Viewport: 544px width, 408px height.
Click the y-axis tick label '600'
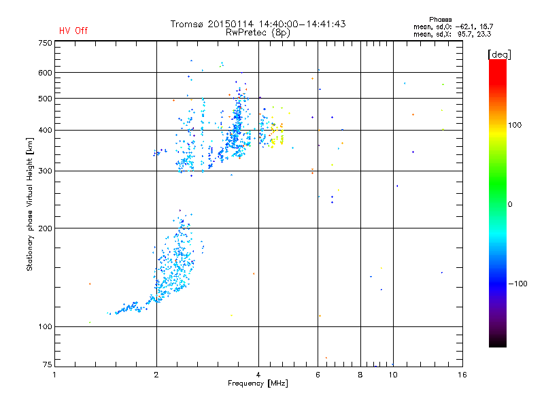[45, 73]
